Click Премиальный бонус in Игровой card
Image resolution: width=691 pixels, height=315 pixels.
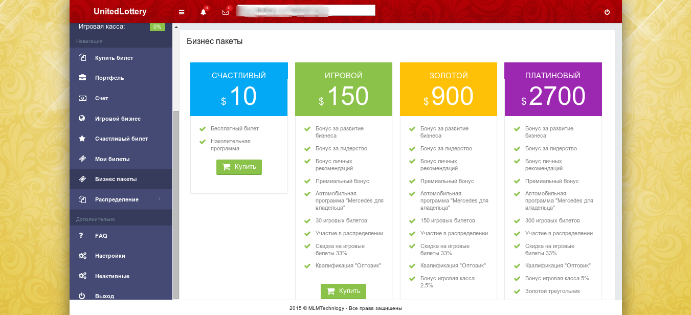342,181
